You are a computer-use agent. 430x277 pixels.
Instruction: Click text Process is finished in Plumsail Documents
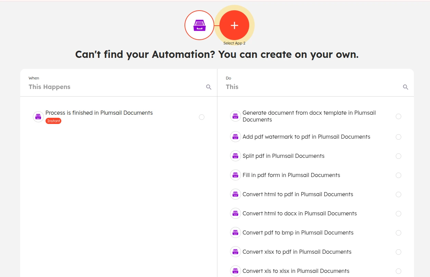99,113
